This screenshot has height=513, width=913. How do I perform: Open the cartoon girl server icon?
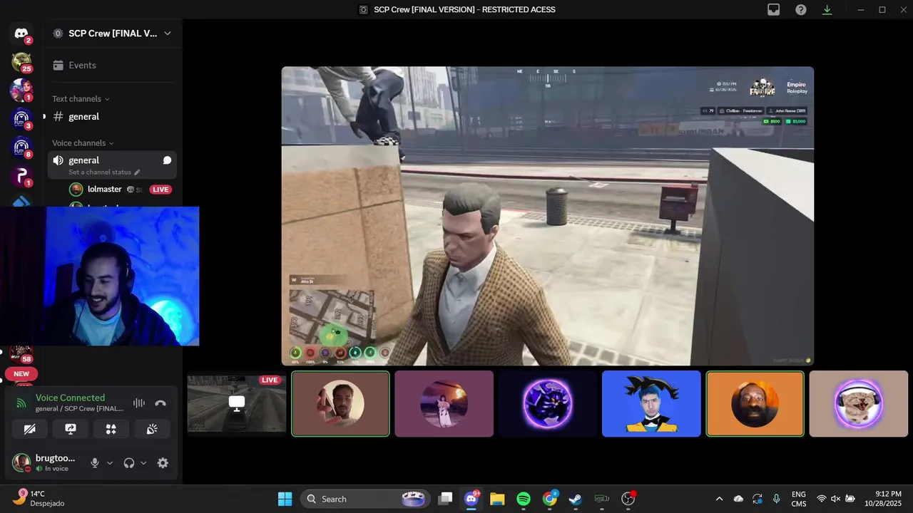point(21,90)
